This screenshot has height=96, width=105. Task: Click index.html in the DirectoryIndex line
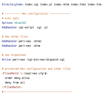click(78, 4)
